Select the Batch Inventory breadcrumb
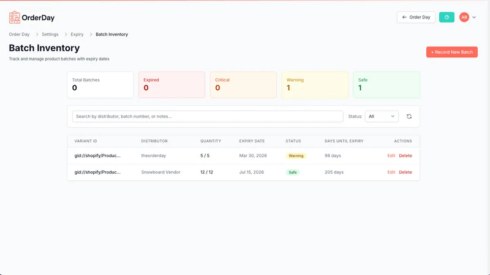Image resolution: width=490 pixels, height=275 pixels. click(111, 34)
